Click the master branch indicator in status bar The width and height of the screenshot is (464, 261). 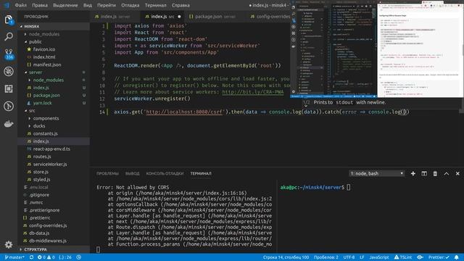click(x=14, y=257)
